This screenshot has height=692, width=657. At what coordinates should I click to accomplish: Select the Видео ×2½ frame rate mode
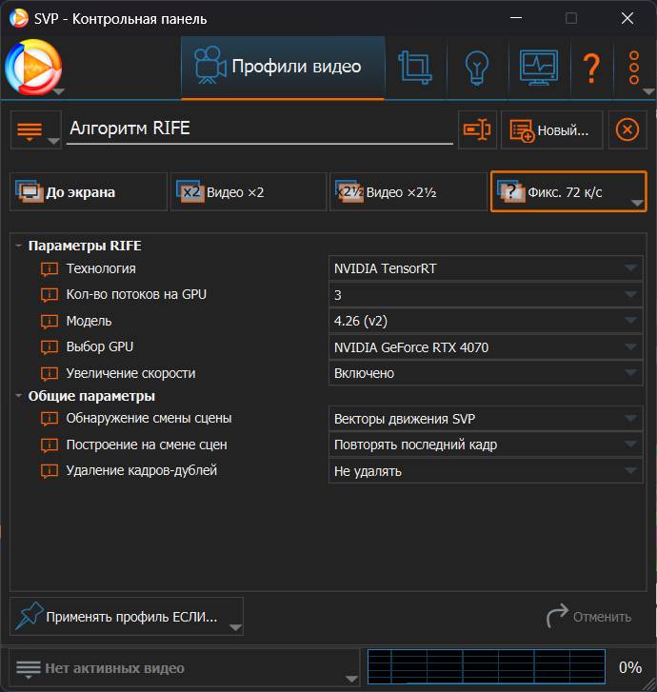tap(408, 192)
